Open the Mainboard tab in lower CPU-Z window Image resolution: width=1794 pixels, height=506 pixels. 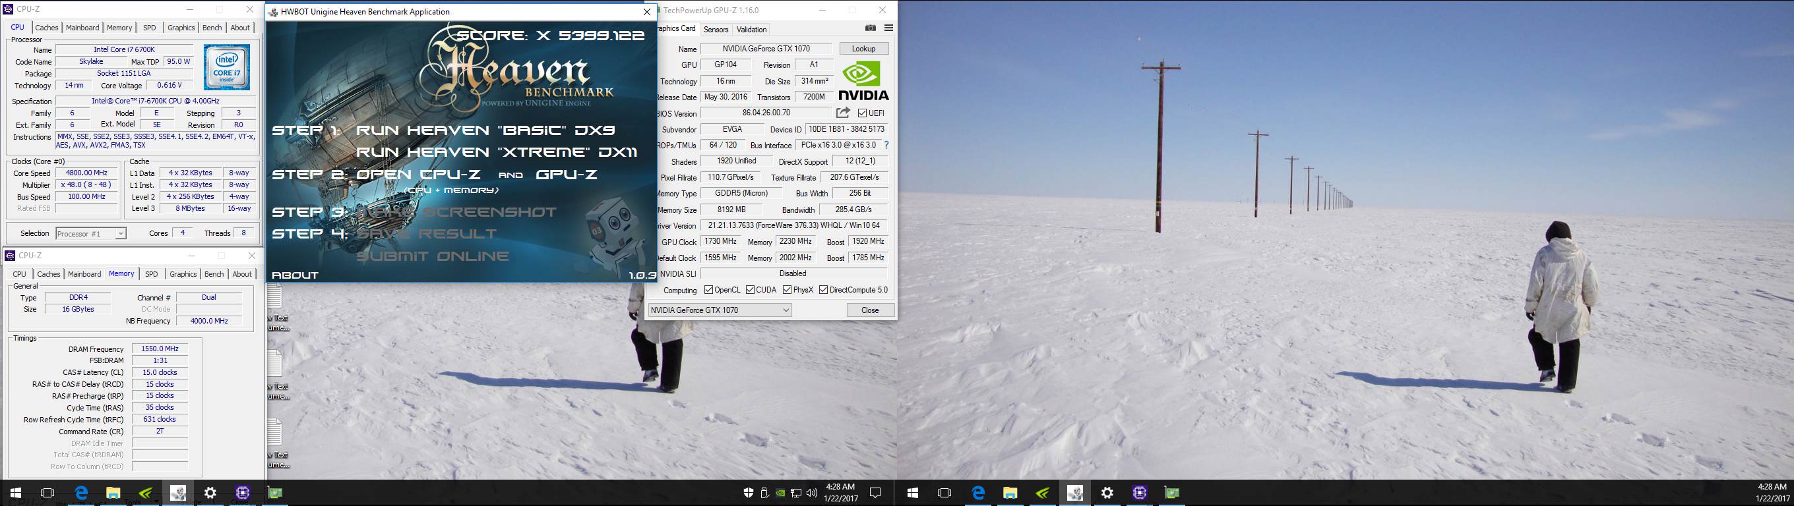click(x=84, y=274)
